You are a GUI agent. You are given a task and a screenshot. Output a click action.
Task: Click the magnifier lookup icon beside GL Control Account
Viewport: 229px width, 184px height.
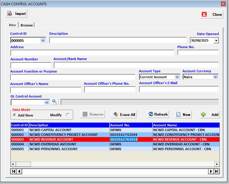54,102
